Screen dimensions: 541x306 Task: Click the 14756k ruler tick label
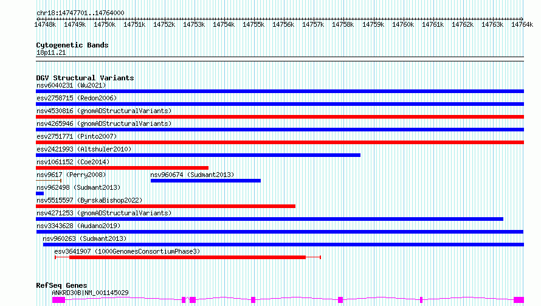[283, 24]
